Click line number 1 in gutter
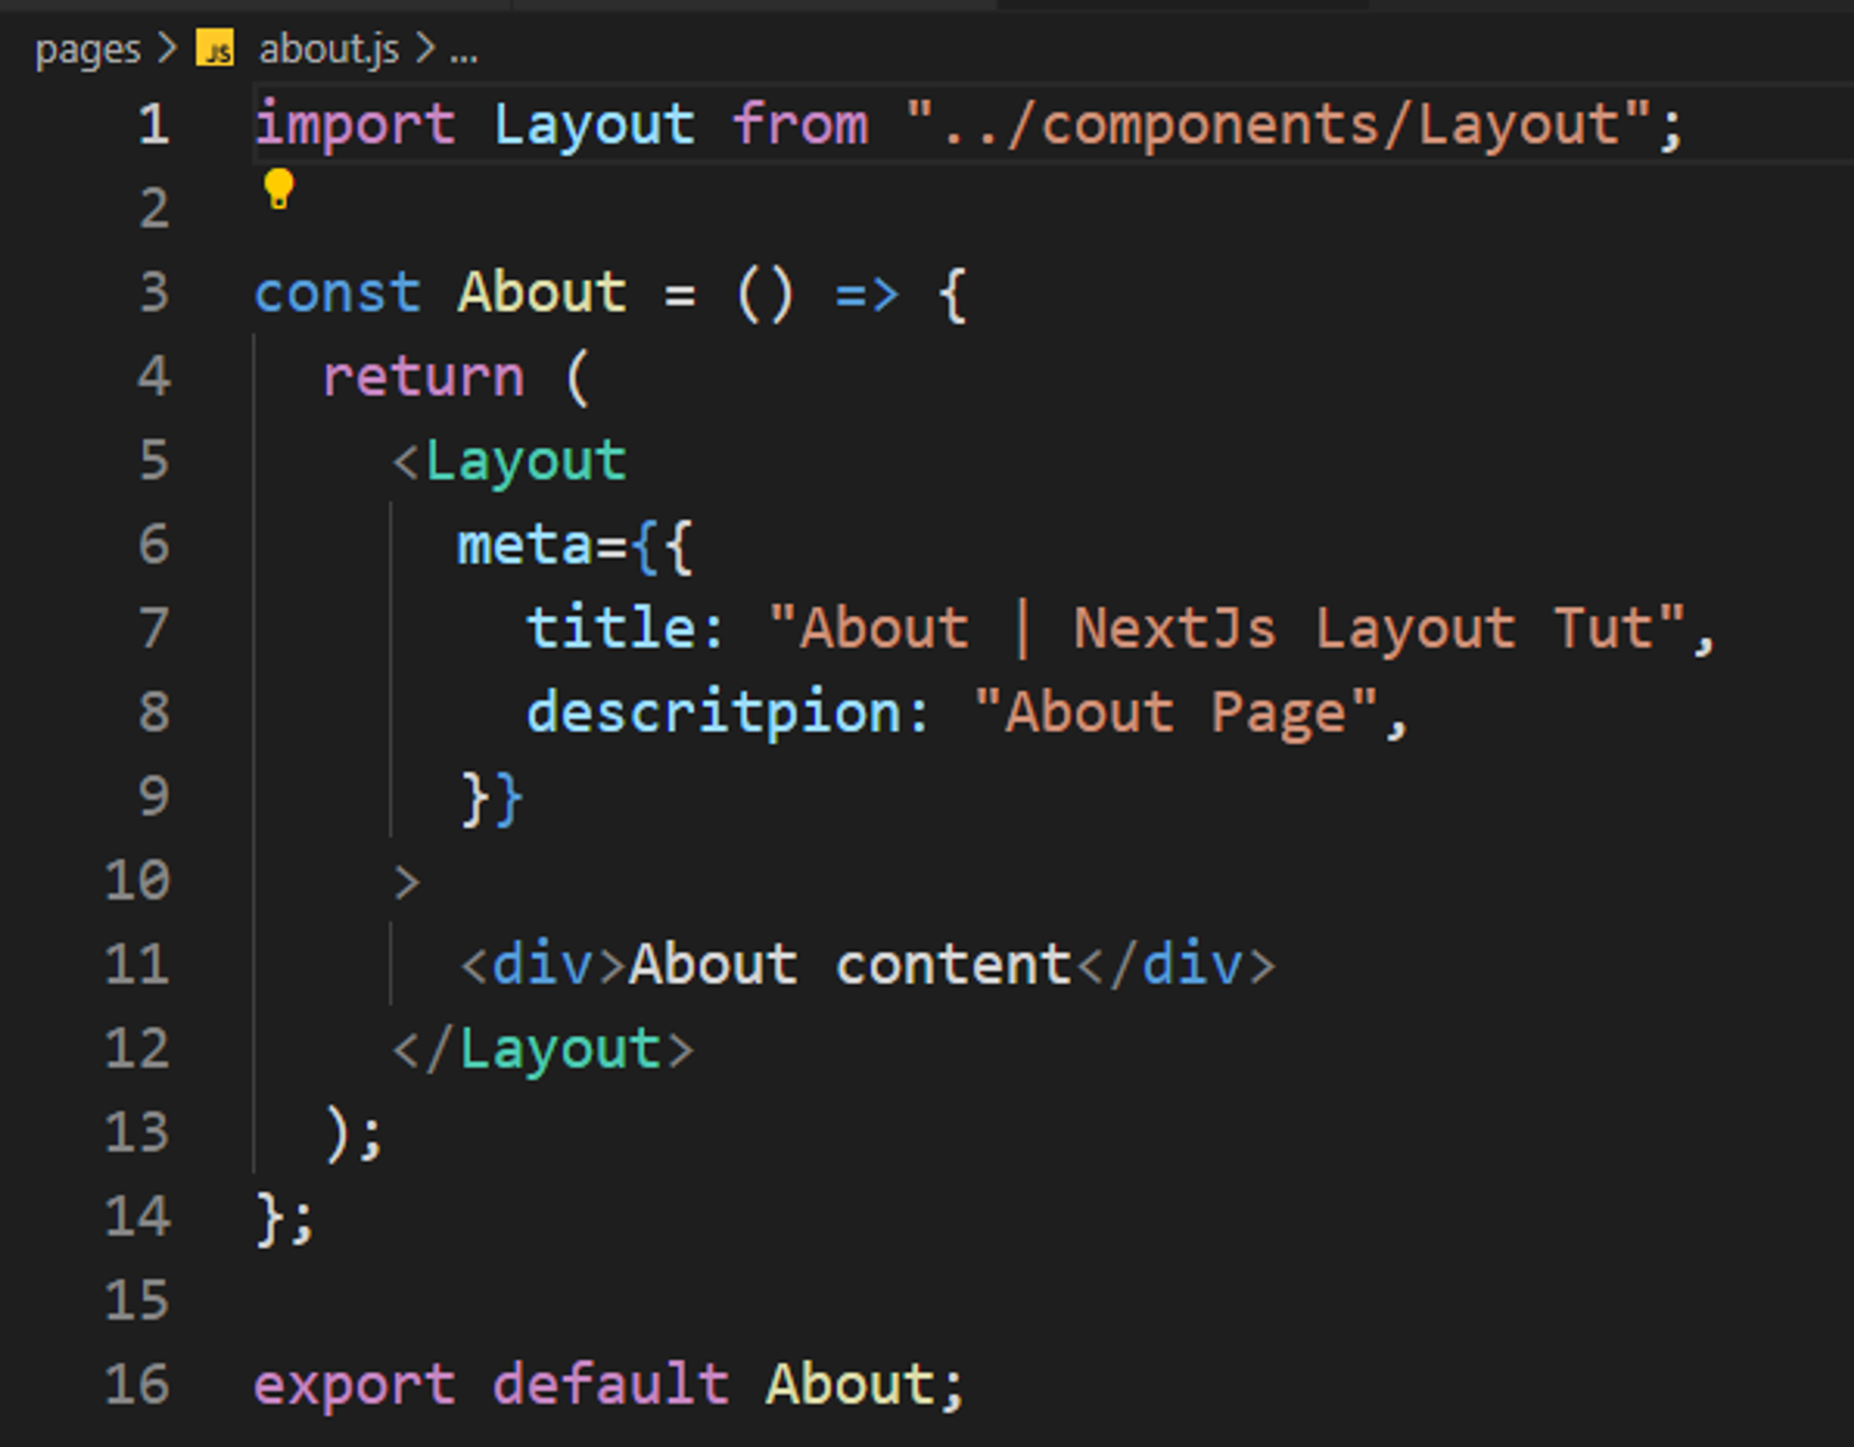1854x1447 pixels. coord(154,125)
